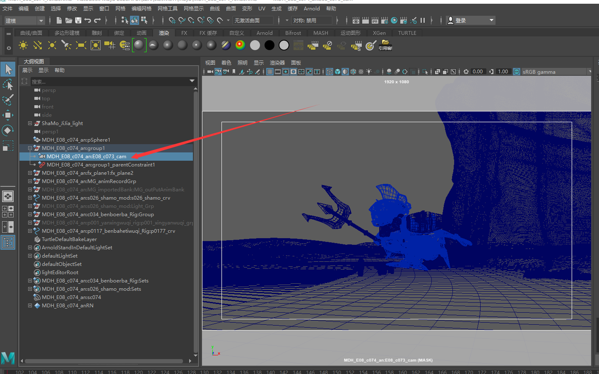Activate the Rotate tool in the toolbox
Screen dimensions: 599x374
8,131
